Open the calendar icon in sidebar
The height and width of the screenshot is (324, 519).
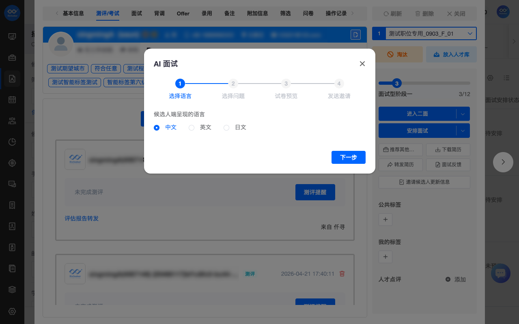12,100
